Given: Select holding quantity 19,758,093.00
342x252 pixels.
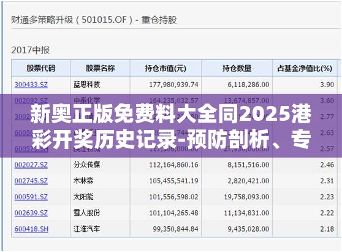Looking at the screenshot, I should [x=246, y=197].
